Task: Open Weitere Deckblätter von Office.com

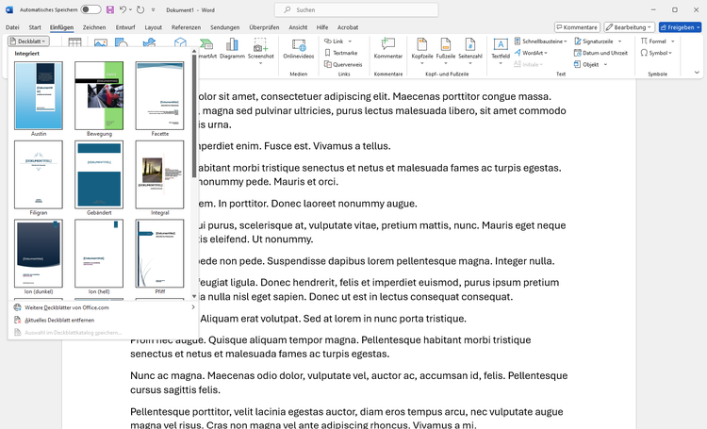Action: [x=104, y=307]
